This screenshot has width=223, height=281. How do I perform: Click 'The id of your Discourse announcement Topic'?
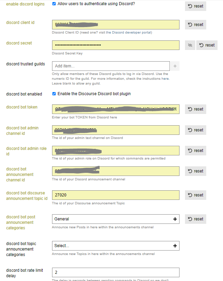pos(88,203)
